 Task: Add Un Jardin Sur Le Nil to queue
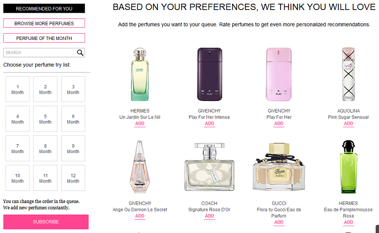[x=139, y=124]
